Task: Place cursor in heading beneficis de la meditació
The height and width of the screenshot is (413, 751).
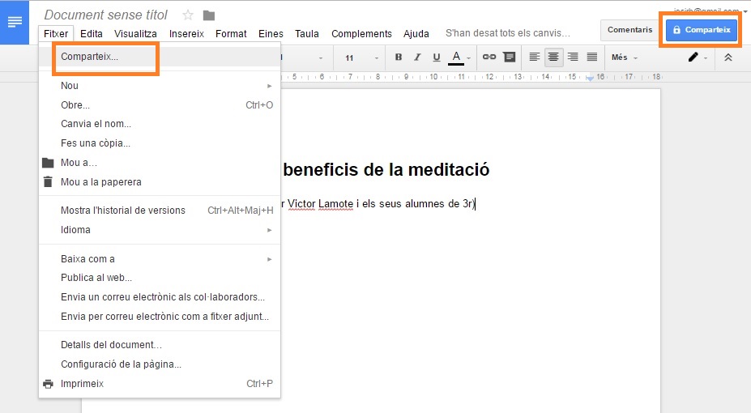Action: coord(386,170)
